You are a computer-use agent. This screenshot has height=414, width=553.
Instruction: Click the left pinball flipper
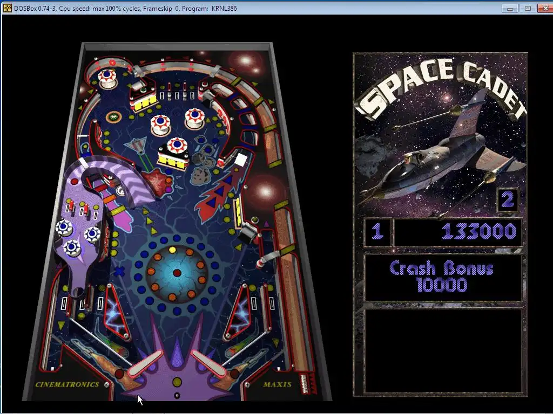145,364
